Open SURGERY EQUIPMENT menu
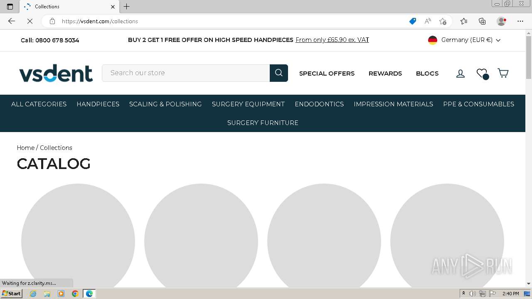Screen dimensions: 532x299 [x=249, y=104]
